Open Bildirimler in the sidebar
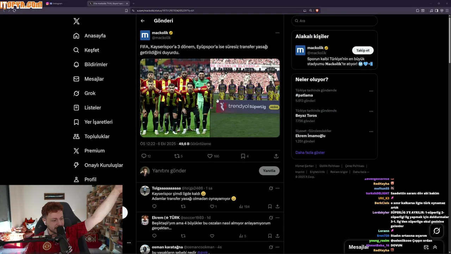This screenshot has width=451, height=254. (90, 65)
